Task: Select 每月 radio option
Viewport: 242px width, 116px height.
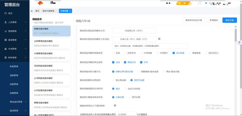Action: pyautogui.click(x=113, y=89)
